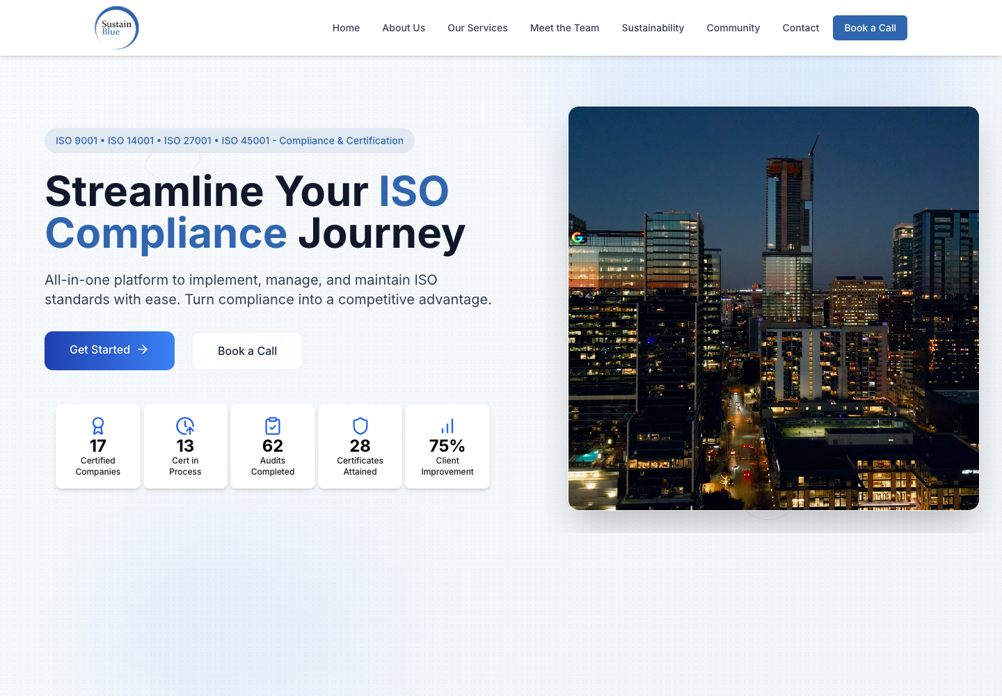The width and height of the screenshot is (1002, 696).
Task: Click the All-in-one platform description paragraph
Action: tap(268, 290)
